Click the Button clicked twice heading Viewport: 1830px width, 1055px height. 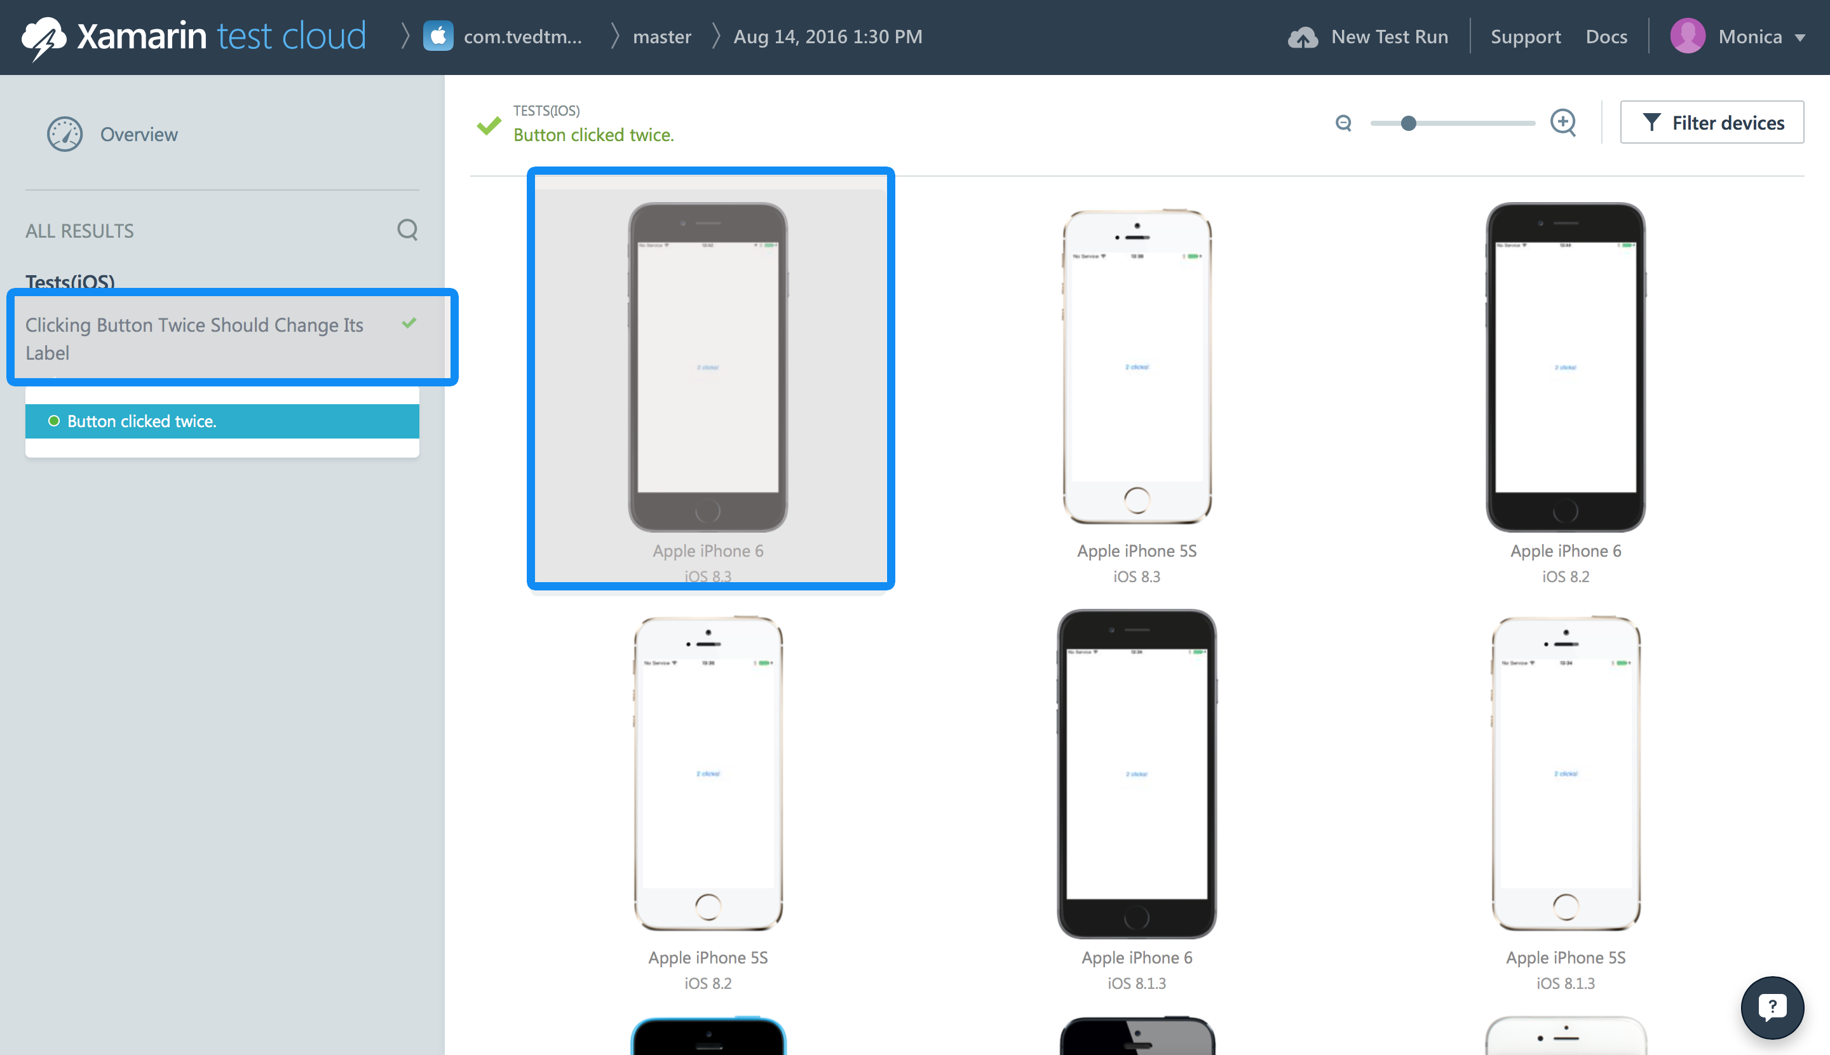point(593,135)
